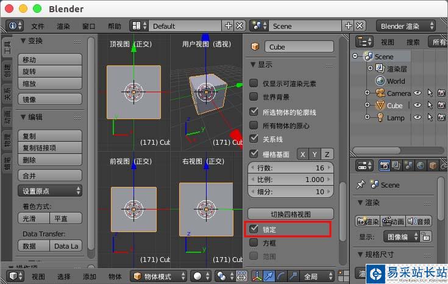
Task: Open Scene properties tab icon
Action: pyautogui.click(x=408, y=166)
